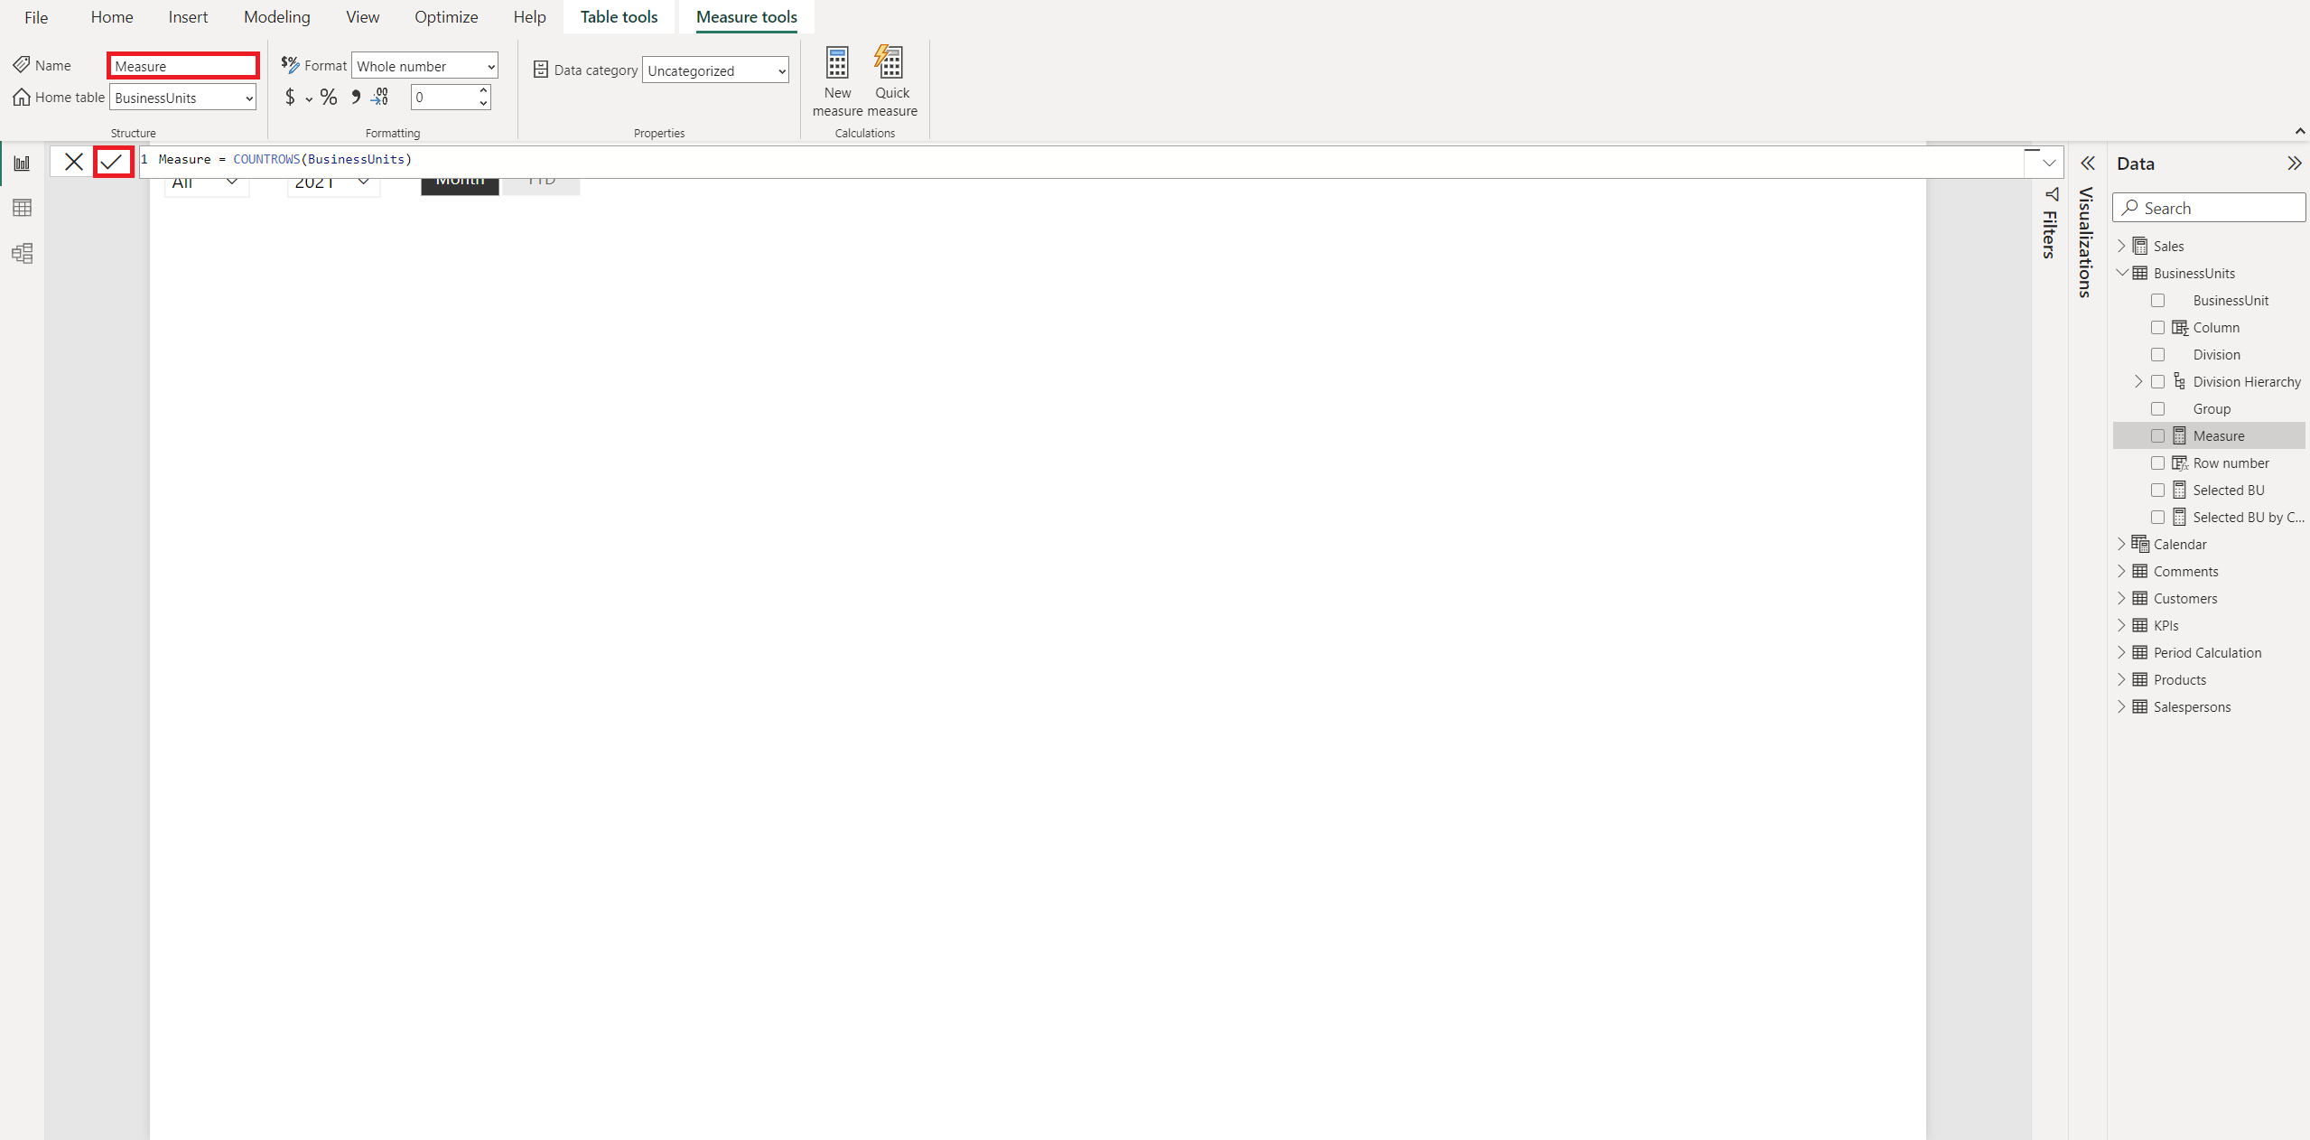Select the Report view icon

click(22, 162)
